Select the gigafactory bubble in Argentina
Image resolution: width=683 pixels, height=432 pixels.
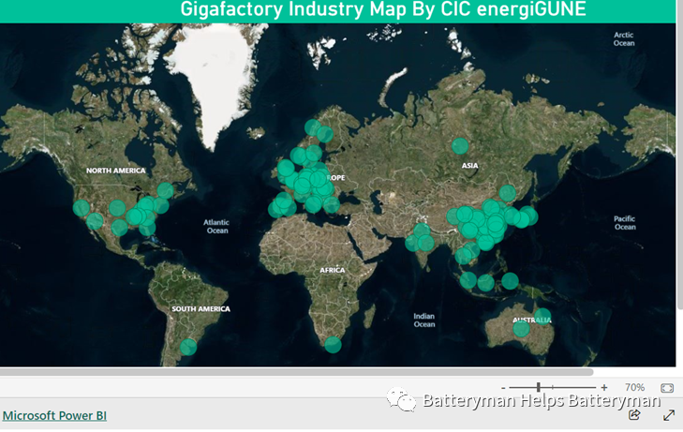pyautogui.click(x=188, y=347)
